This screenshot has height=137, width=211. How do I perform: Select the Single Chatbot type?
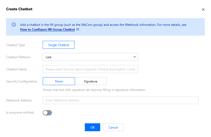click(59, 45)
